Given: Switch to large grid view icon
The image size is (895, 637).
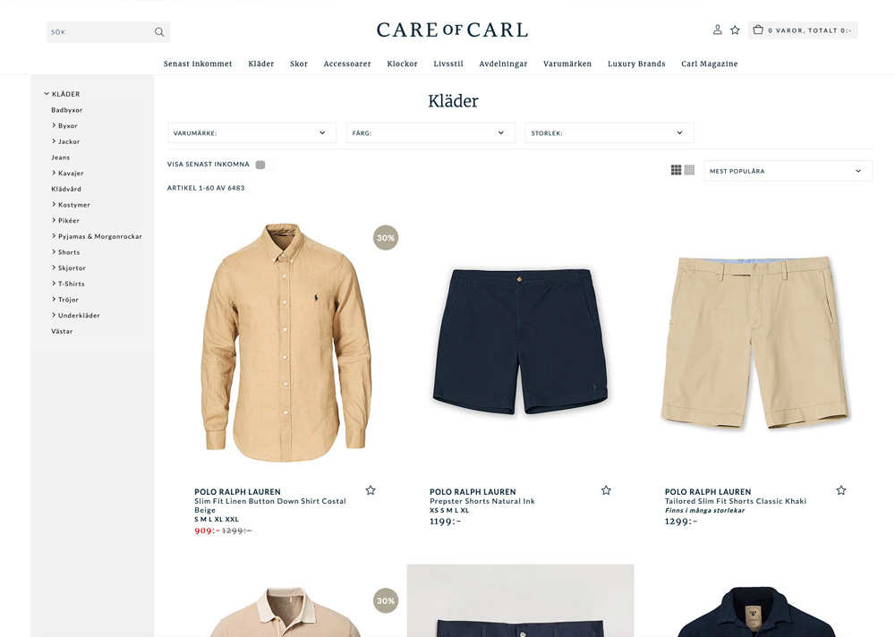Looking at the screenshot, I should (677, 170).
